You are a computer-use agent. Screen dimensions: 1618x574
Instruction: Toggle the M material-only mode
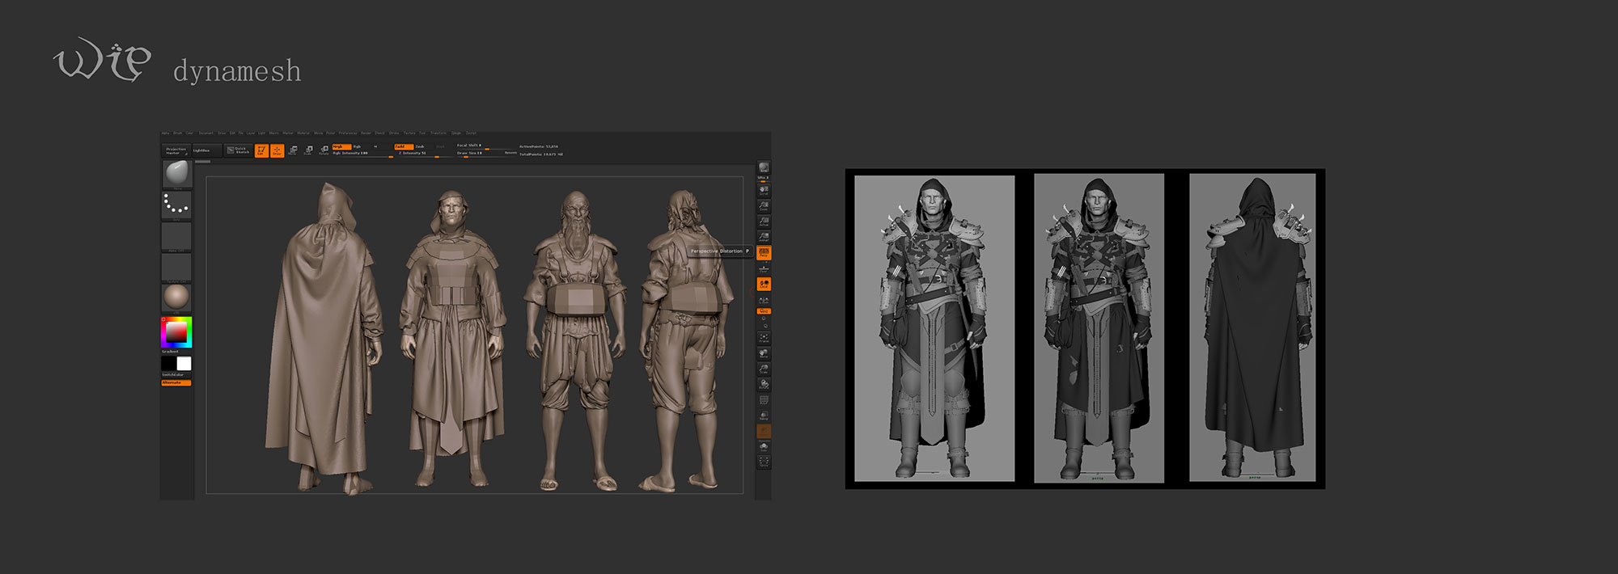click(375, 146)
